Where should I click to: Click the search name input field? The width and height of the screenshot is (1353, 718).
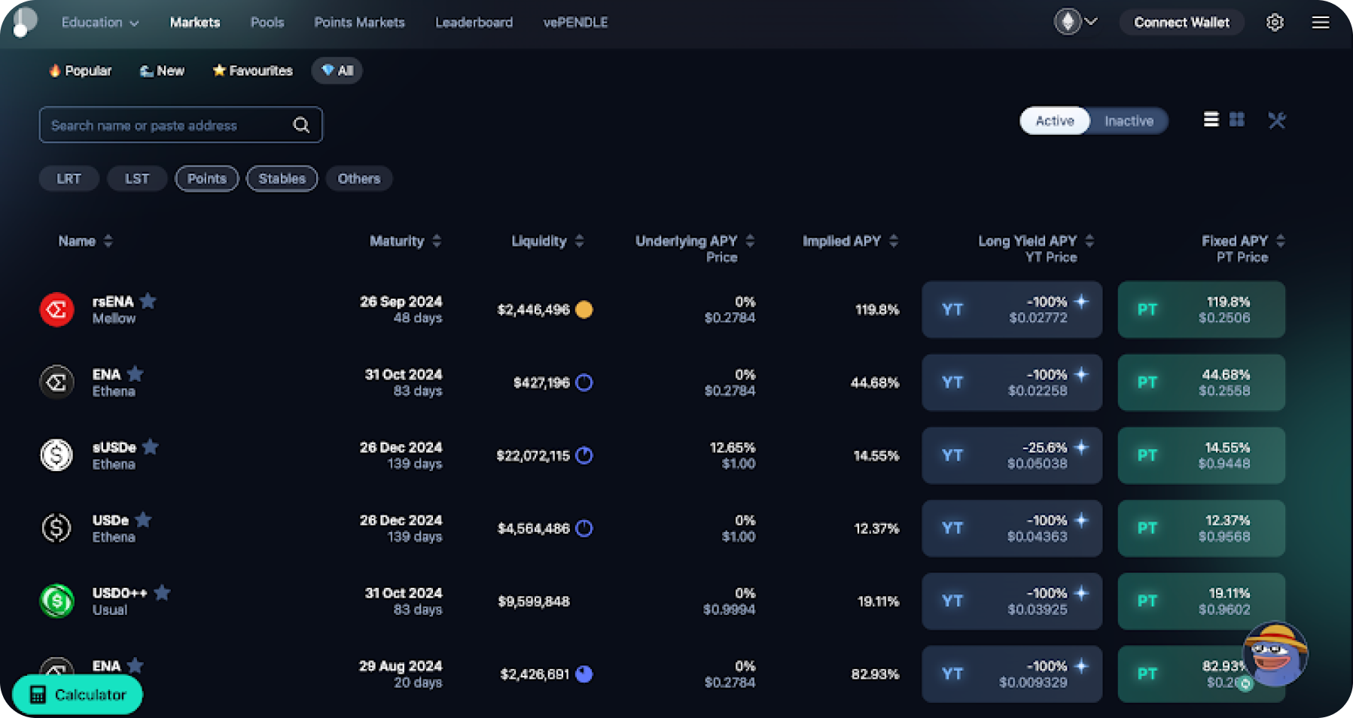coord(166,124)
